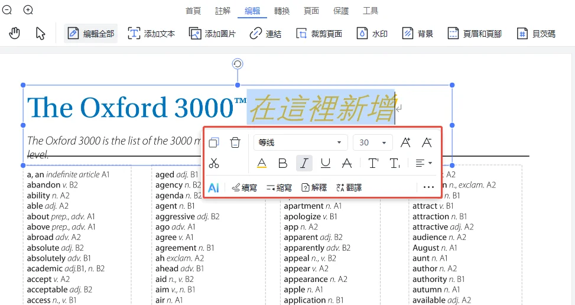Open the three-dot more options menu
The height and width of the screenshot is (305, 575).
(x=428, y=187)
